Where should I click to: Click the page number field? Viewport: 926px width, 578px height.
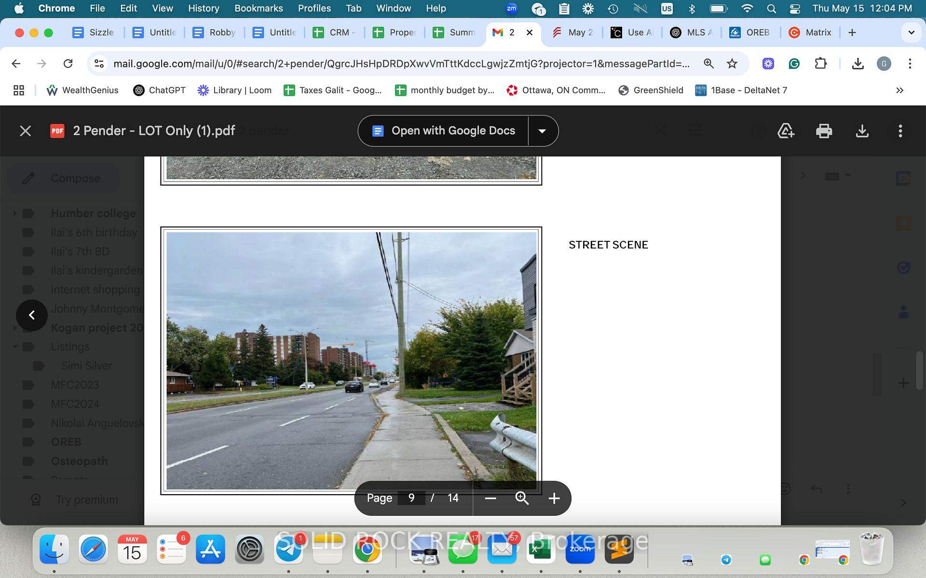click(x=411, y=498)
